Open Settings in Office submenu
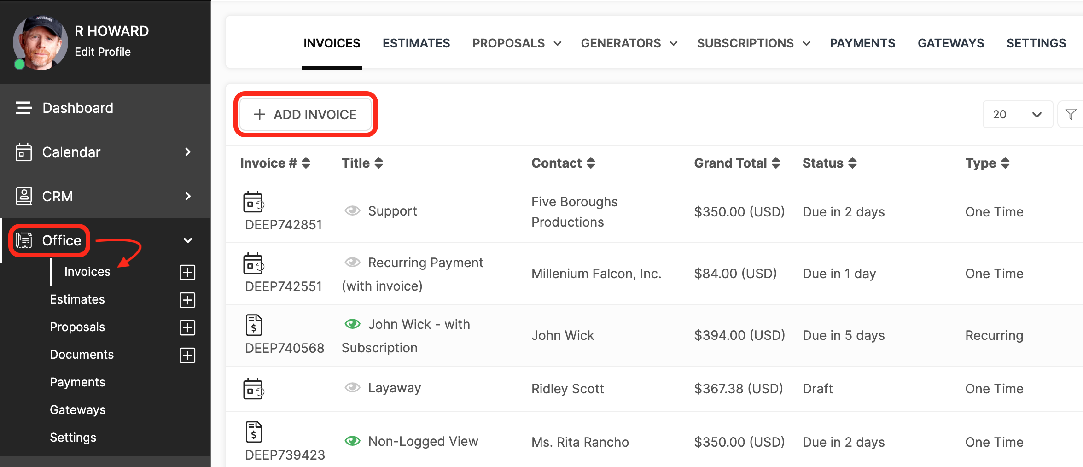This screenshot has width=1083, height=467. point(73,438)
